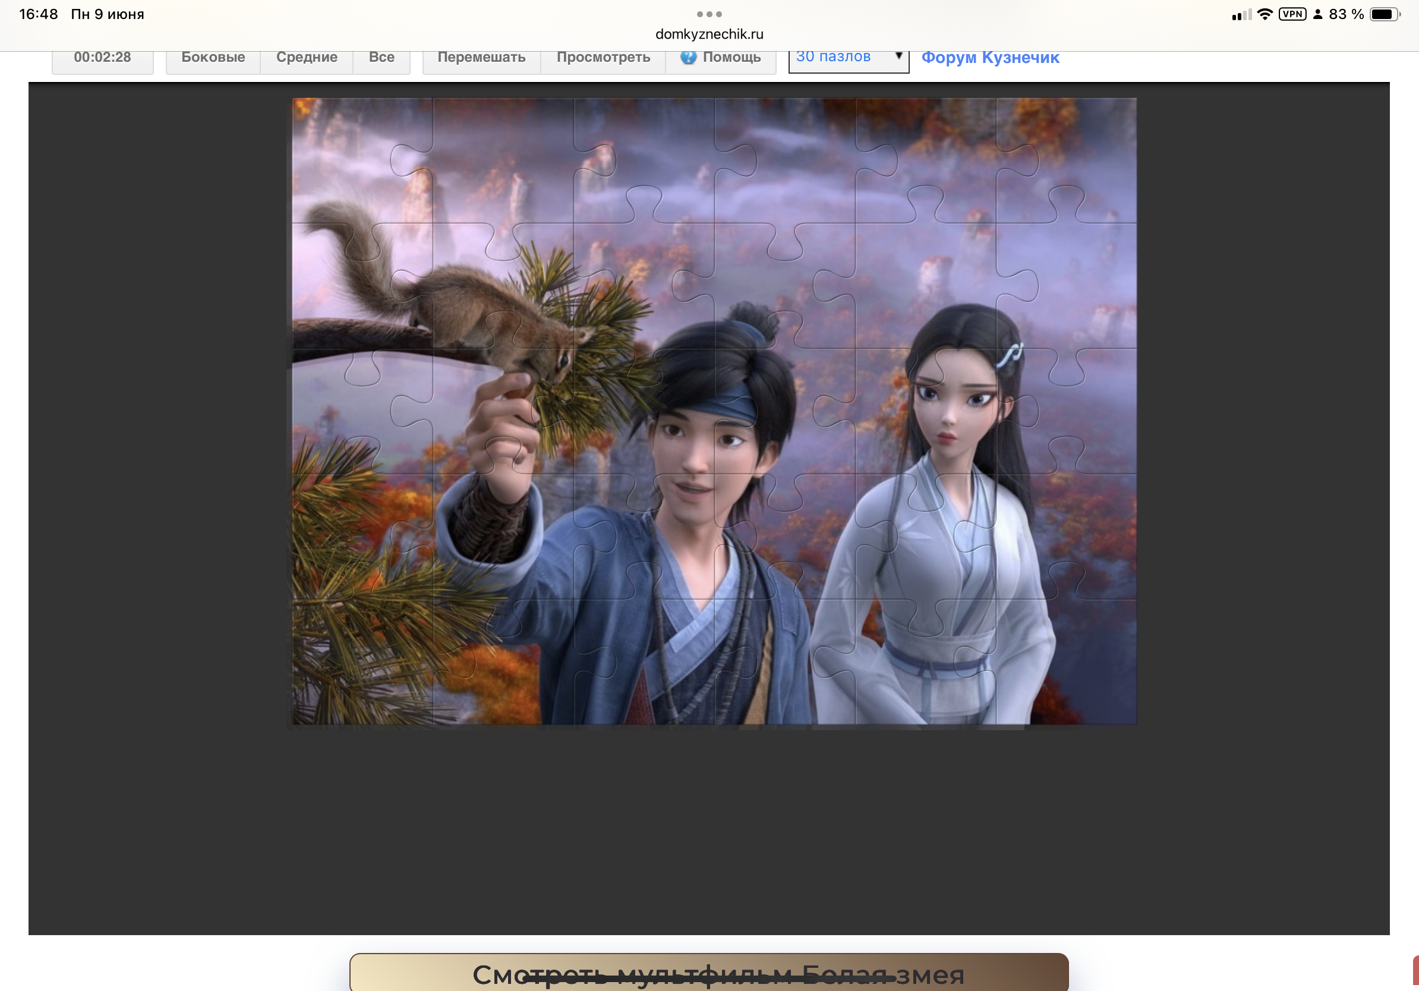Screen dimensions: 1419x991
Task: Tap the Пн 9 июня date text
Action: point(108,14)
